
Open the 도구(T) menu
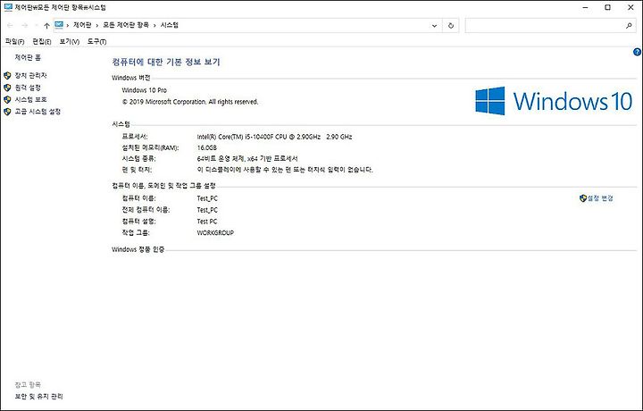click(96, 41)
